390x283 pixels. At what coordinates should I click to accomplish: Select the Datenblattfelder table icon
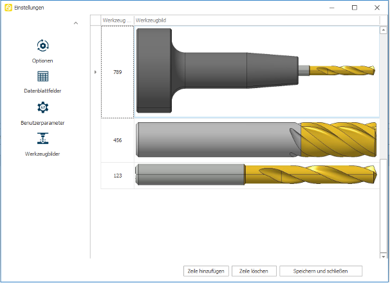tap(42, 76)
